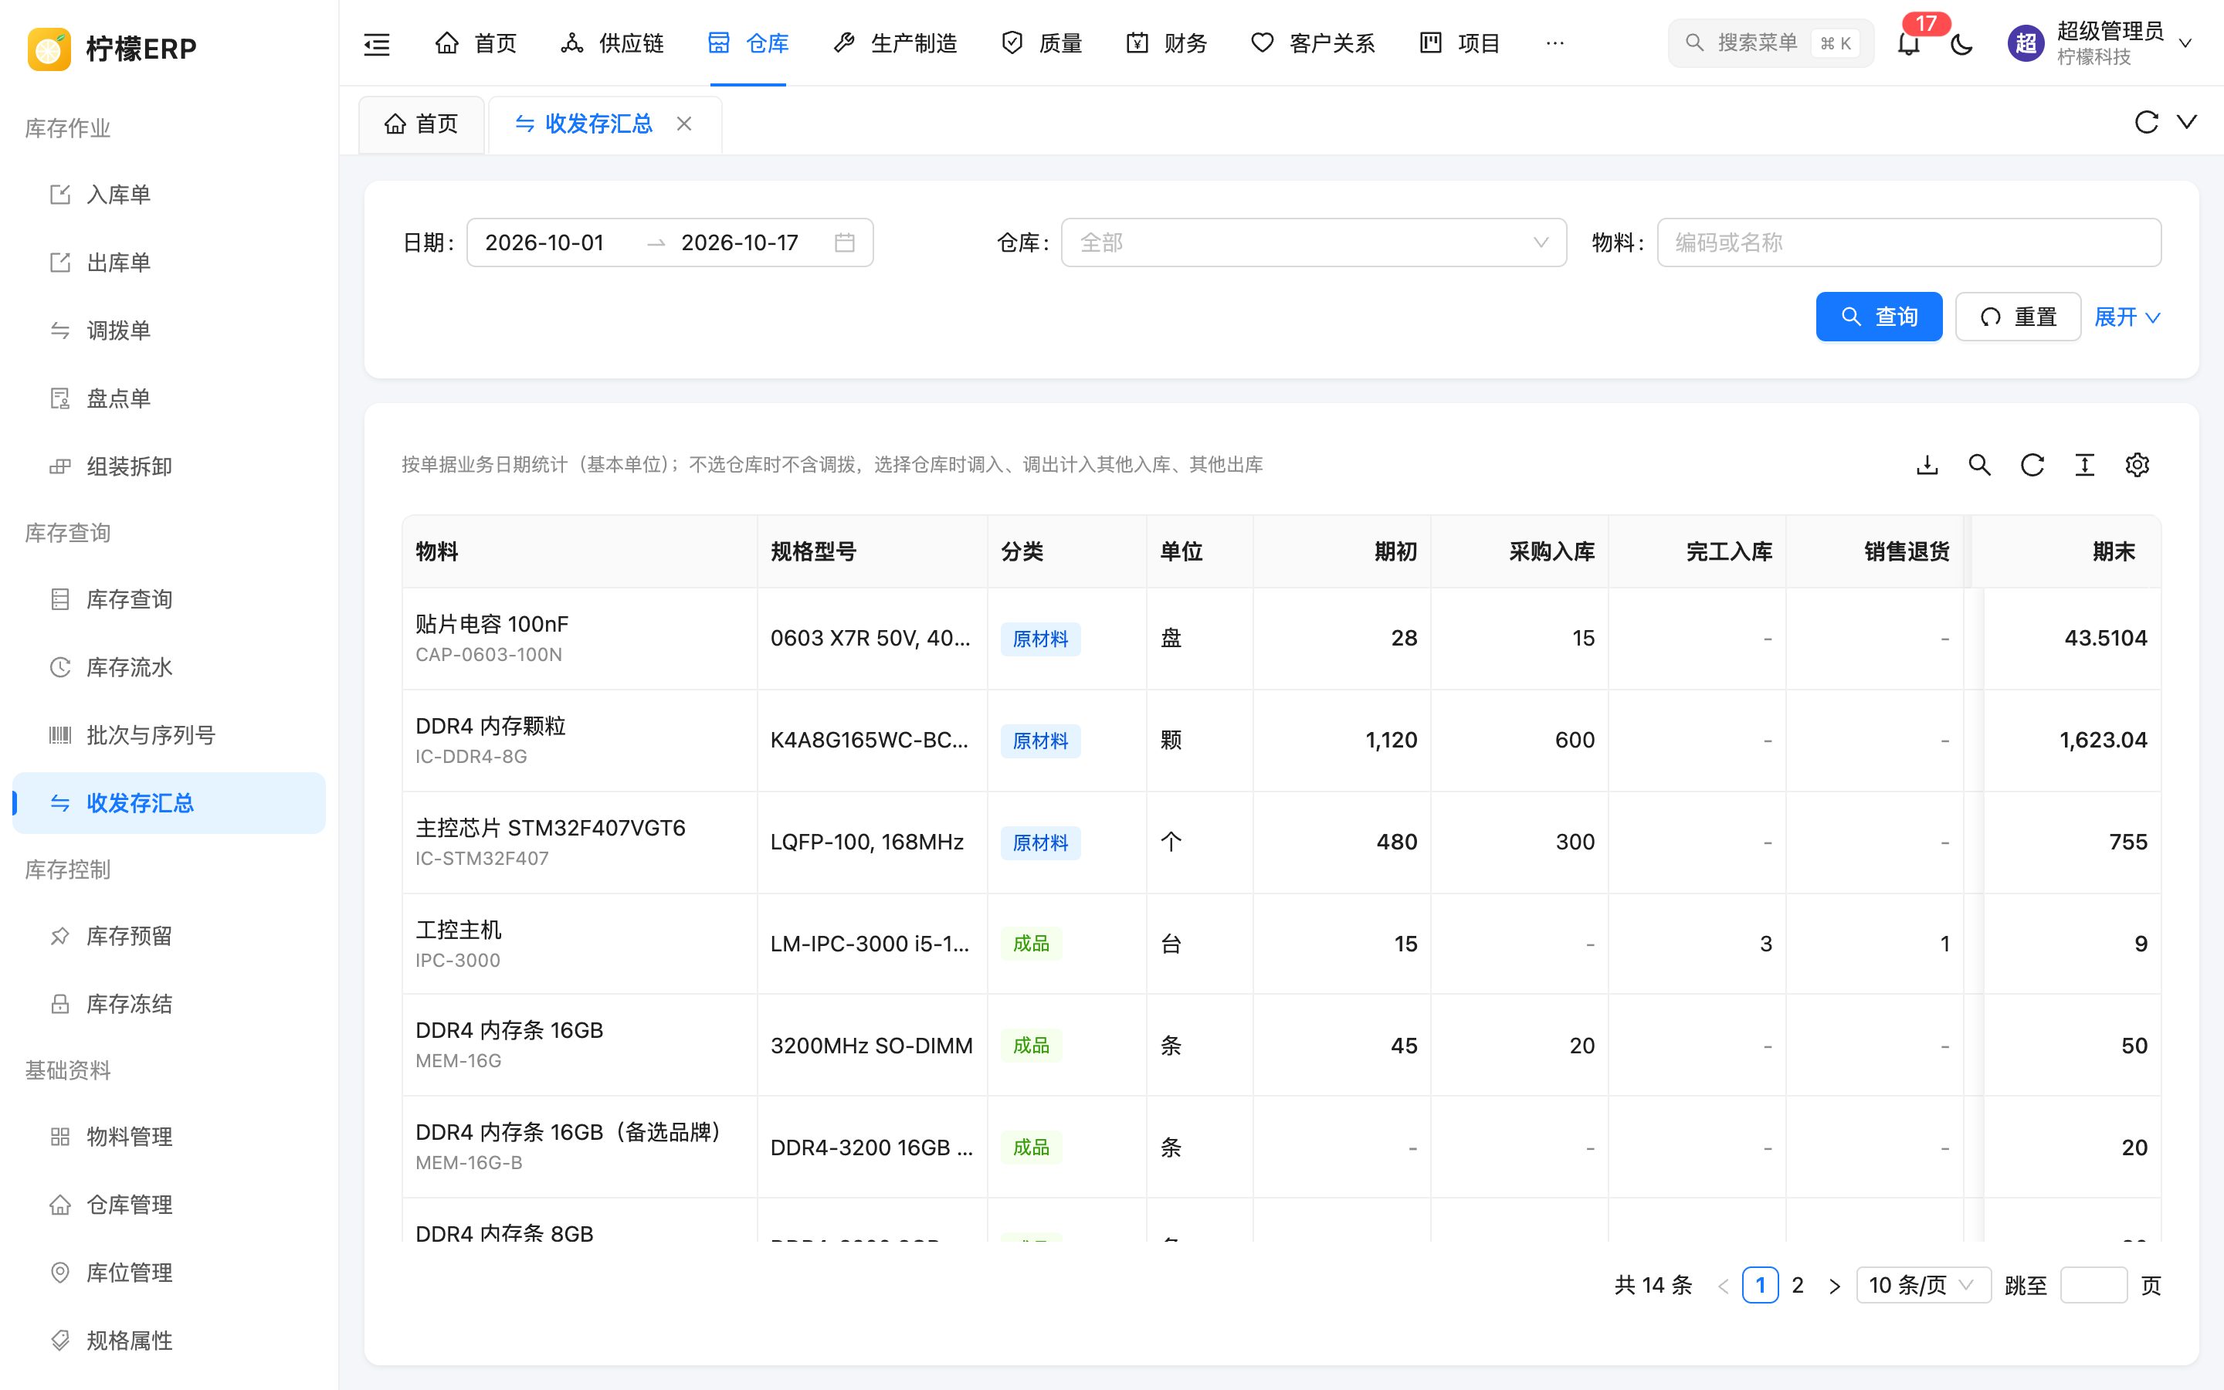This screenshot has width=2224, height=1390.
Task: Switch to the 客户关系 top menu
Action: coord(1314,43)
